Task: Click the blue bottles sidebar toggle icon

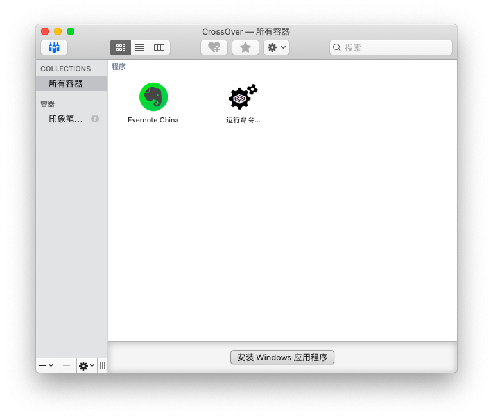Action: 54,47
